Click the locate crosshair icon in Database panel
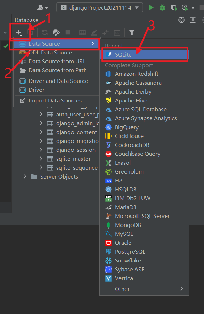 click(x=182, y=20)
